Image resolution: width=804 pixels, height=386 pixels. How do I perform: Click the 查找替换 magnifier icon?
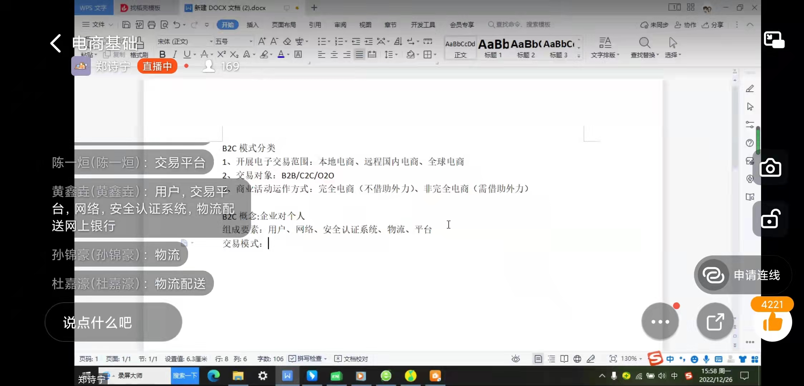[644, 43]
